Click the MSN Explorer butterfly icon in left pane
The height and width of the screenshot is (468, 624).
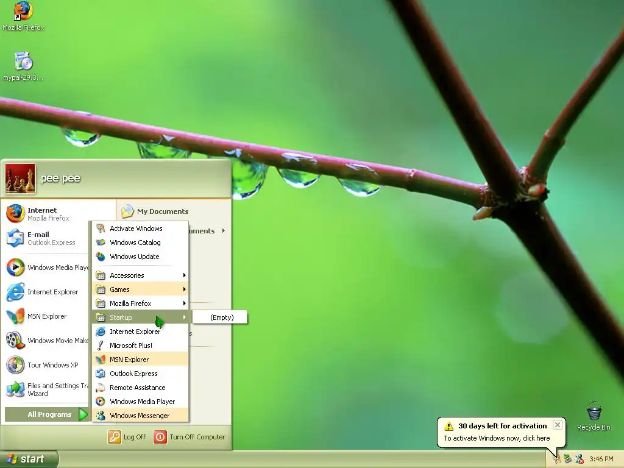[15, 316]
